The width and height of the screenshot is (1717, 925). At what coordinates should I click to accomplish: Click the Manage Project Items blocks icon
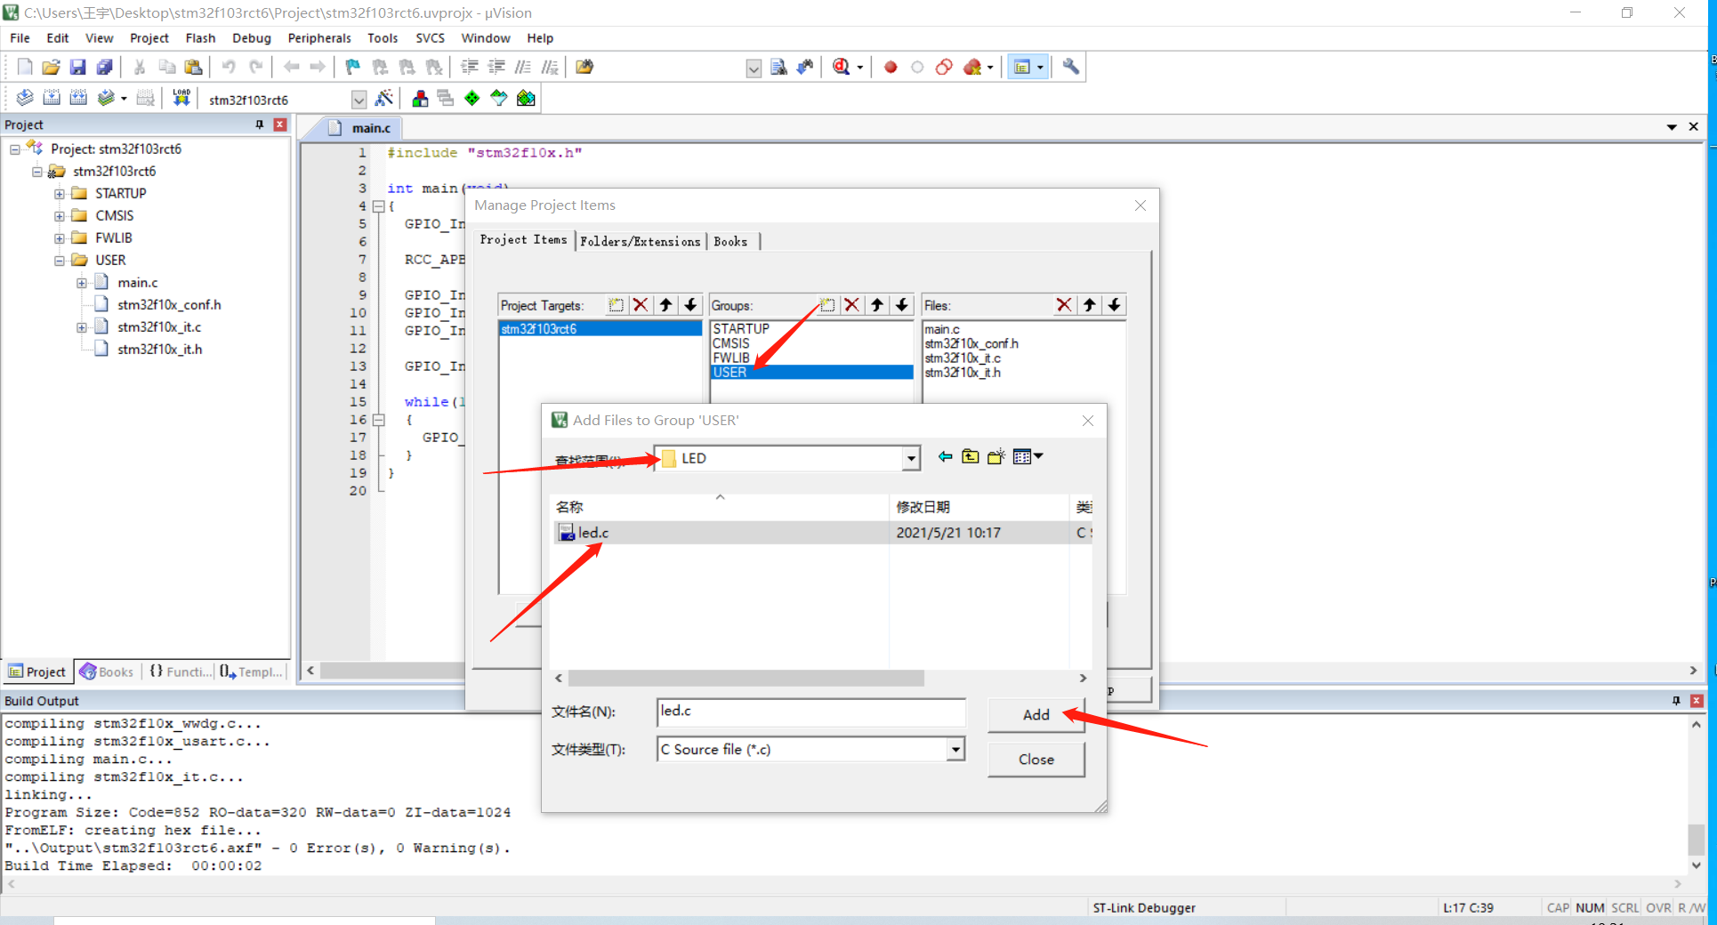pyautogui.click(x=420, y=98)
